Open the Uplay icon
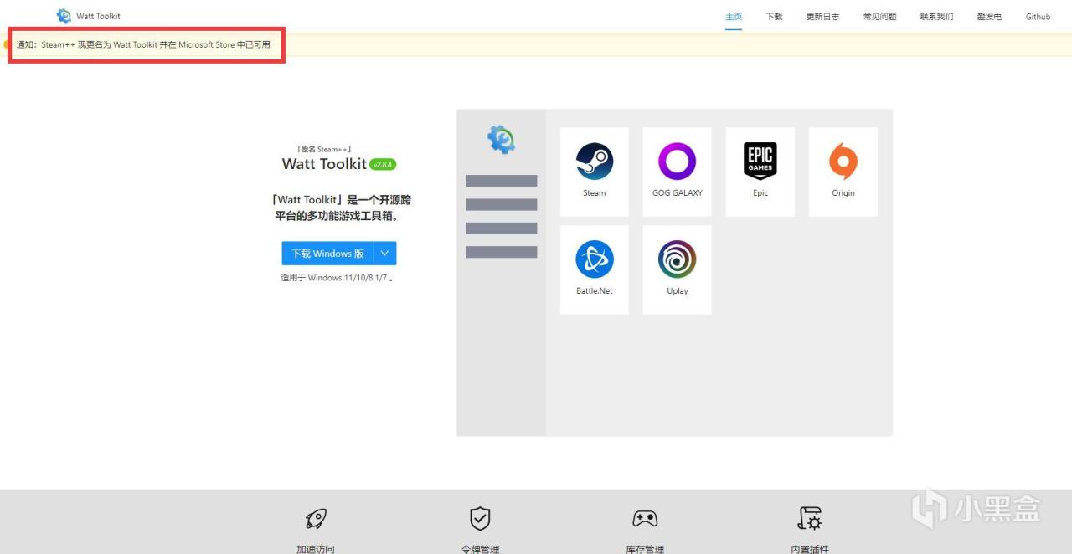The height and width of the screenshot is (554, 1072). (x=678, y=259)
